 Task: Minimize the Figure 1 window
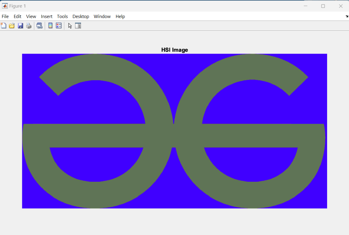click(x=305, y=6)
